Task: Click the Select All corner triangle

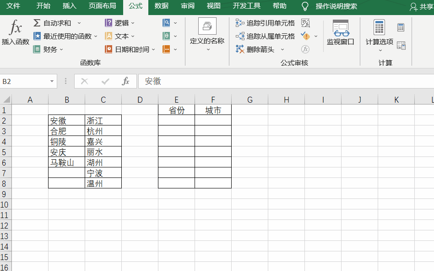Action: click(x=6, y=99)
